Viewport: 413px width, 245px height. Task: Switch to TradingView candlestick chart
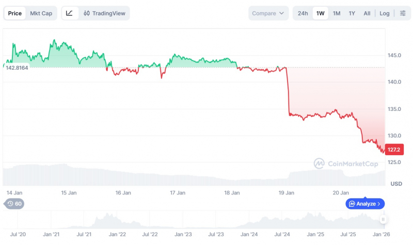(x=104, y=13)
